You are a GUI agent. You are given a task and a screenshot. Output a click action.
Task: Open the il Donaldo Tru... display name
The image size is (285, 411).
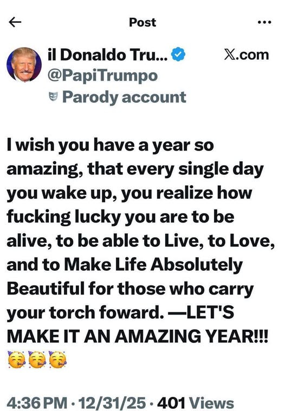point(107,55)
